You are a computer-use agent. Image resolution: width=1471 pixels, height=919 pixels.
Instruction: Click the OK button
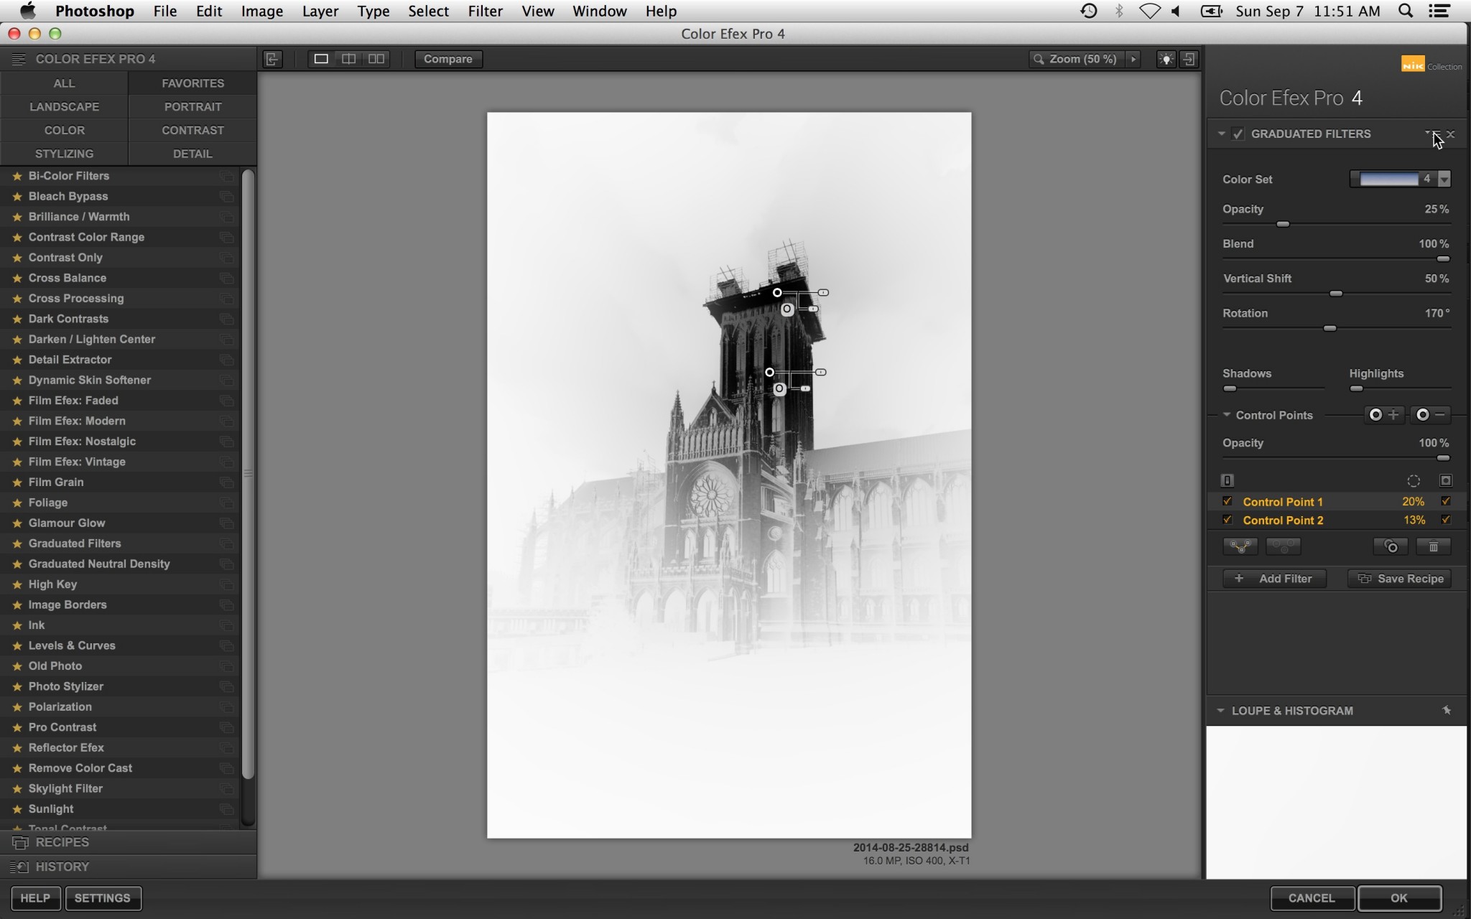coord(1399,898)
